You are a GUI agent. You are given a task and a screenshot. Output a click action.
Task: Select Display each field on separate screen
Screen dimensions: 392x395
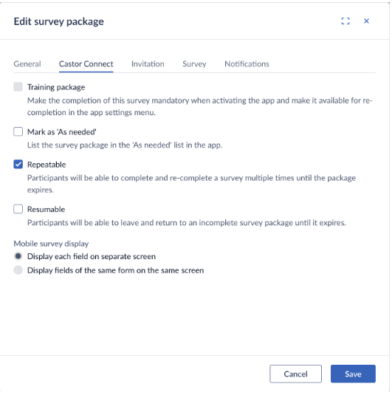pos(18,256)
